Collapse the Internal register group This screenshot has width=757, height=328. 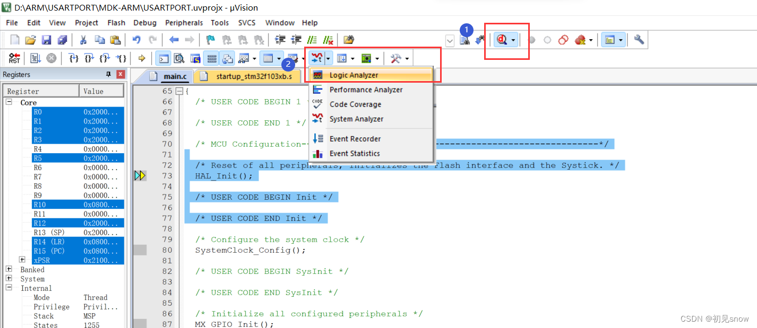click(9, 288)
